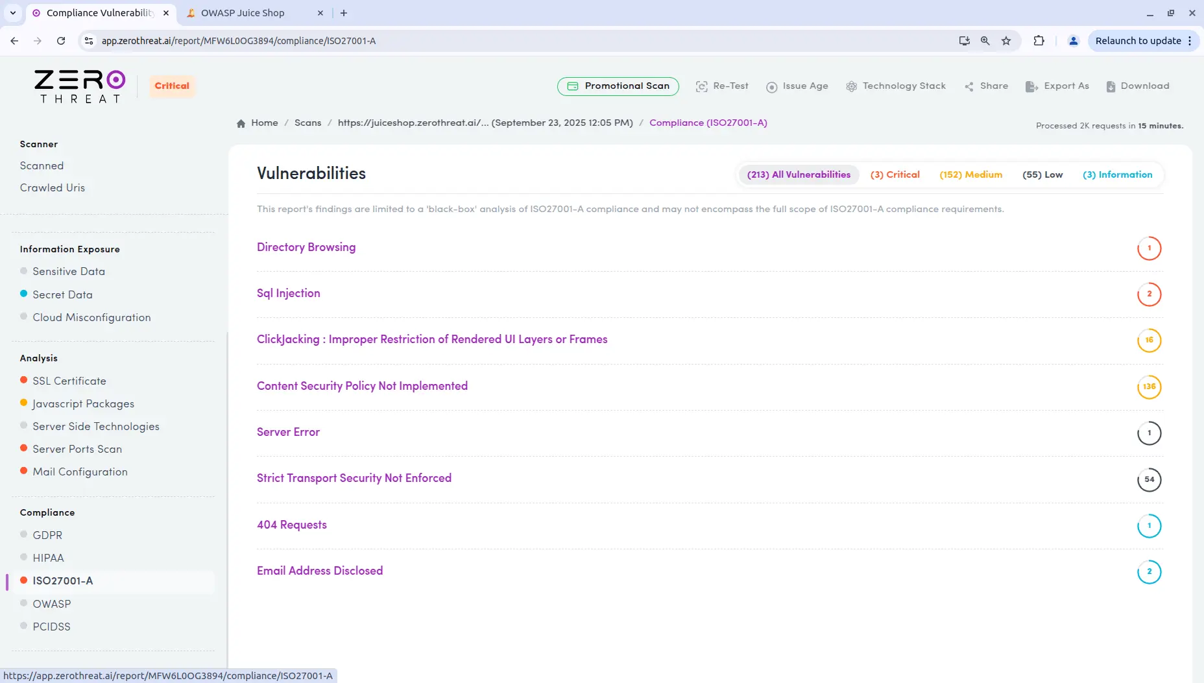The image size is (1204, 683).
Task: Filter by Medium vulnerabilities
Action: (x=970, y=175)
